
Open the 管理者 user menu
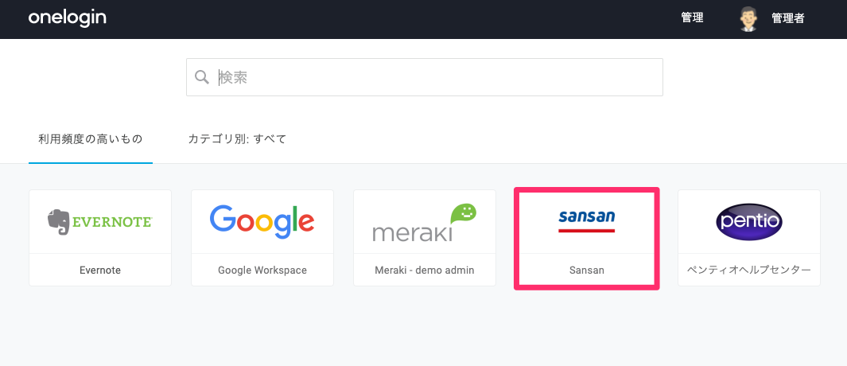click(x=788, y=18)
